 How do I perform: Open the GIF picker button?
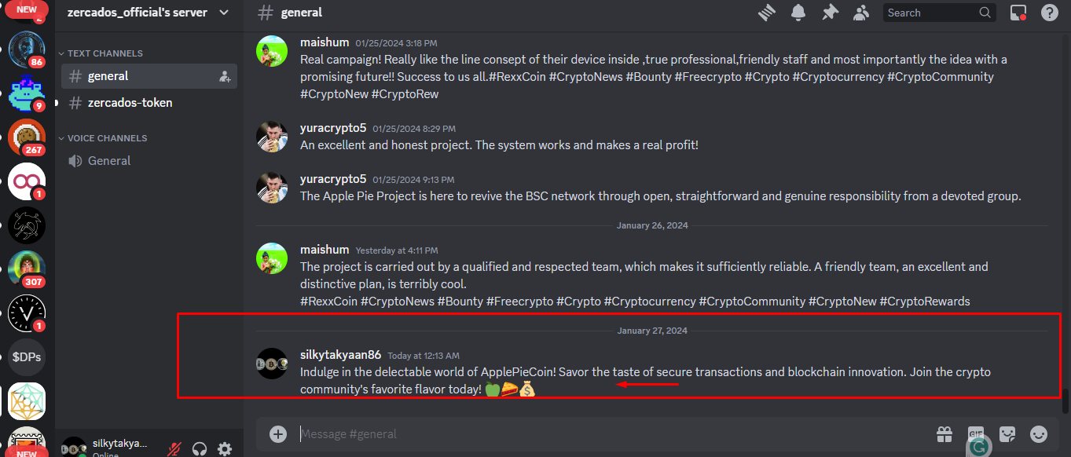coord(976,433)
